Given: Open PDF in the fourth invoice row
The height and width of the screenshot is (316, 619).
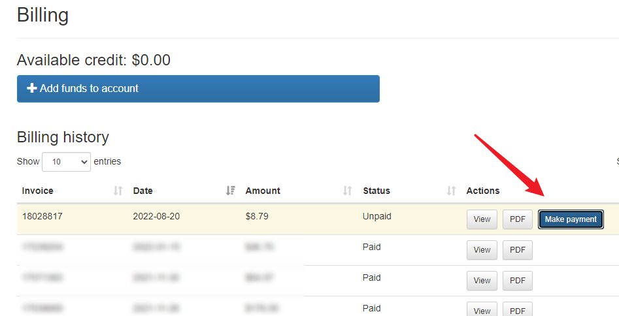Looking at the screenshot, I should tap(517, 310).
